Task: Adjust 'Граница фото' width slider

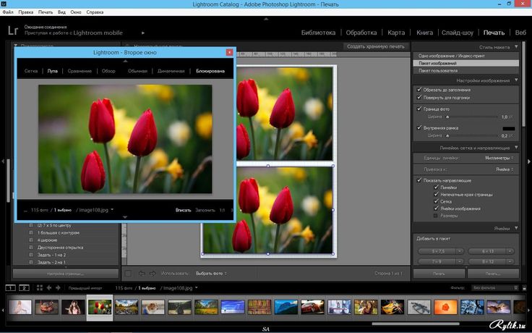Action: point(447,117)
